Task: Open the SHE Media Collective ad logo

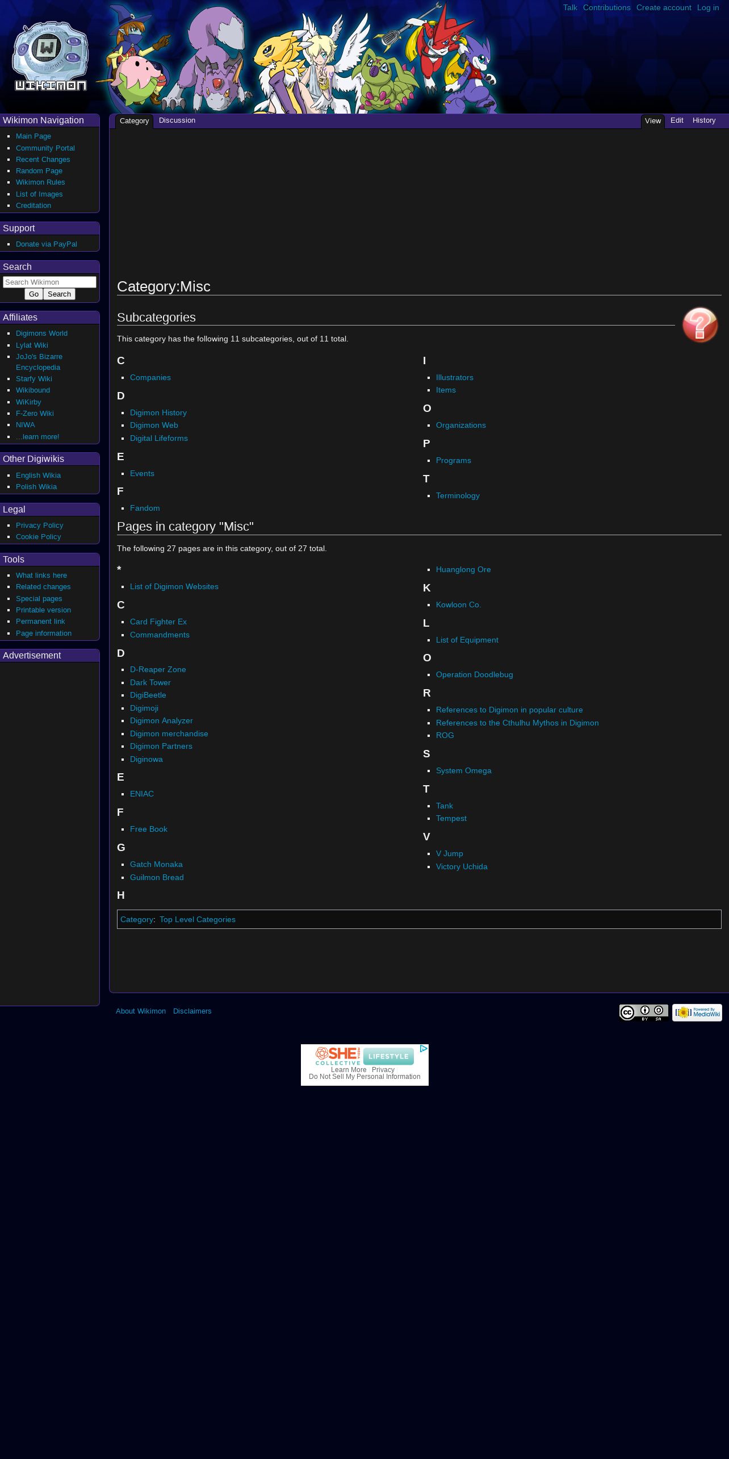Action: [337, 1056]
